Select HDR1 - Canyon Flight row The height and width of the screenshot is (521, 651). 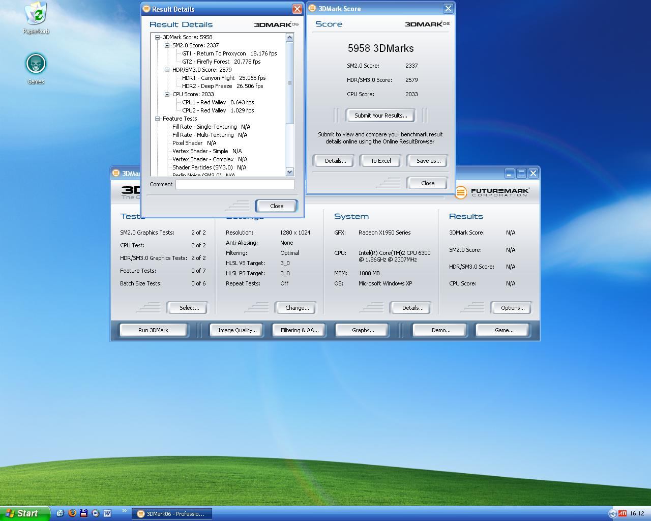tap(224, 78)
